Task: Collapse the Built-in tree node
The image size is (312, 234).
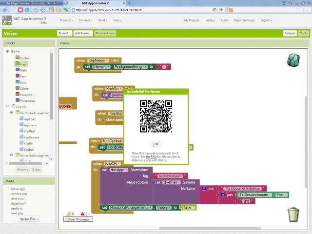Action: tap(7, 51)
